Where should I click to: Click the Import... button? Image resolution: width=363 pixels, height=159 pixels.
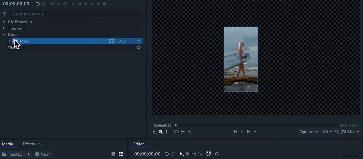point(12,154)
